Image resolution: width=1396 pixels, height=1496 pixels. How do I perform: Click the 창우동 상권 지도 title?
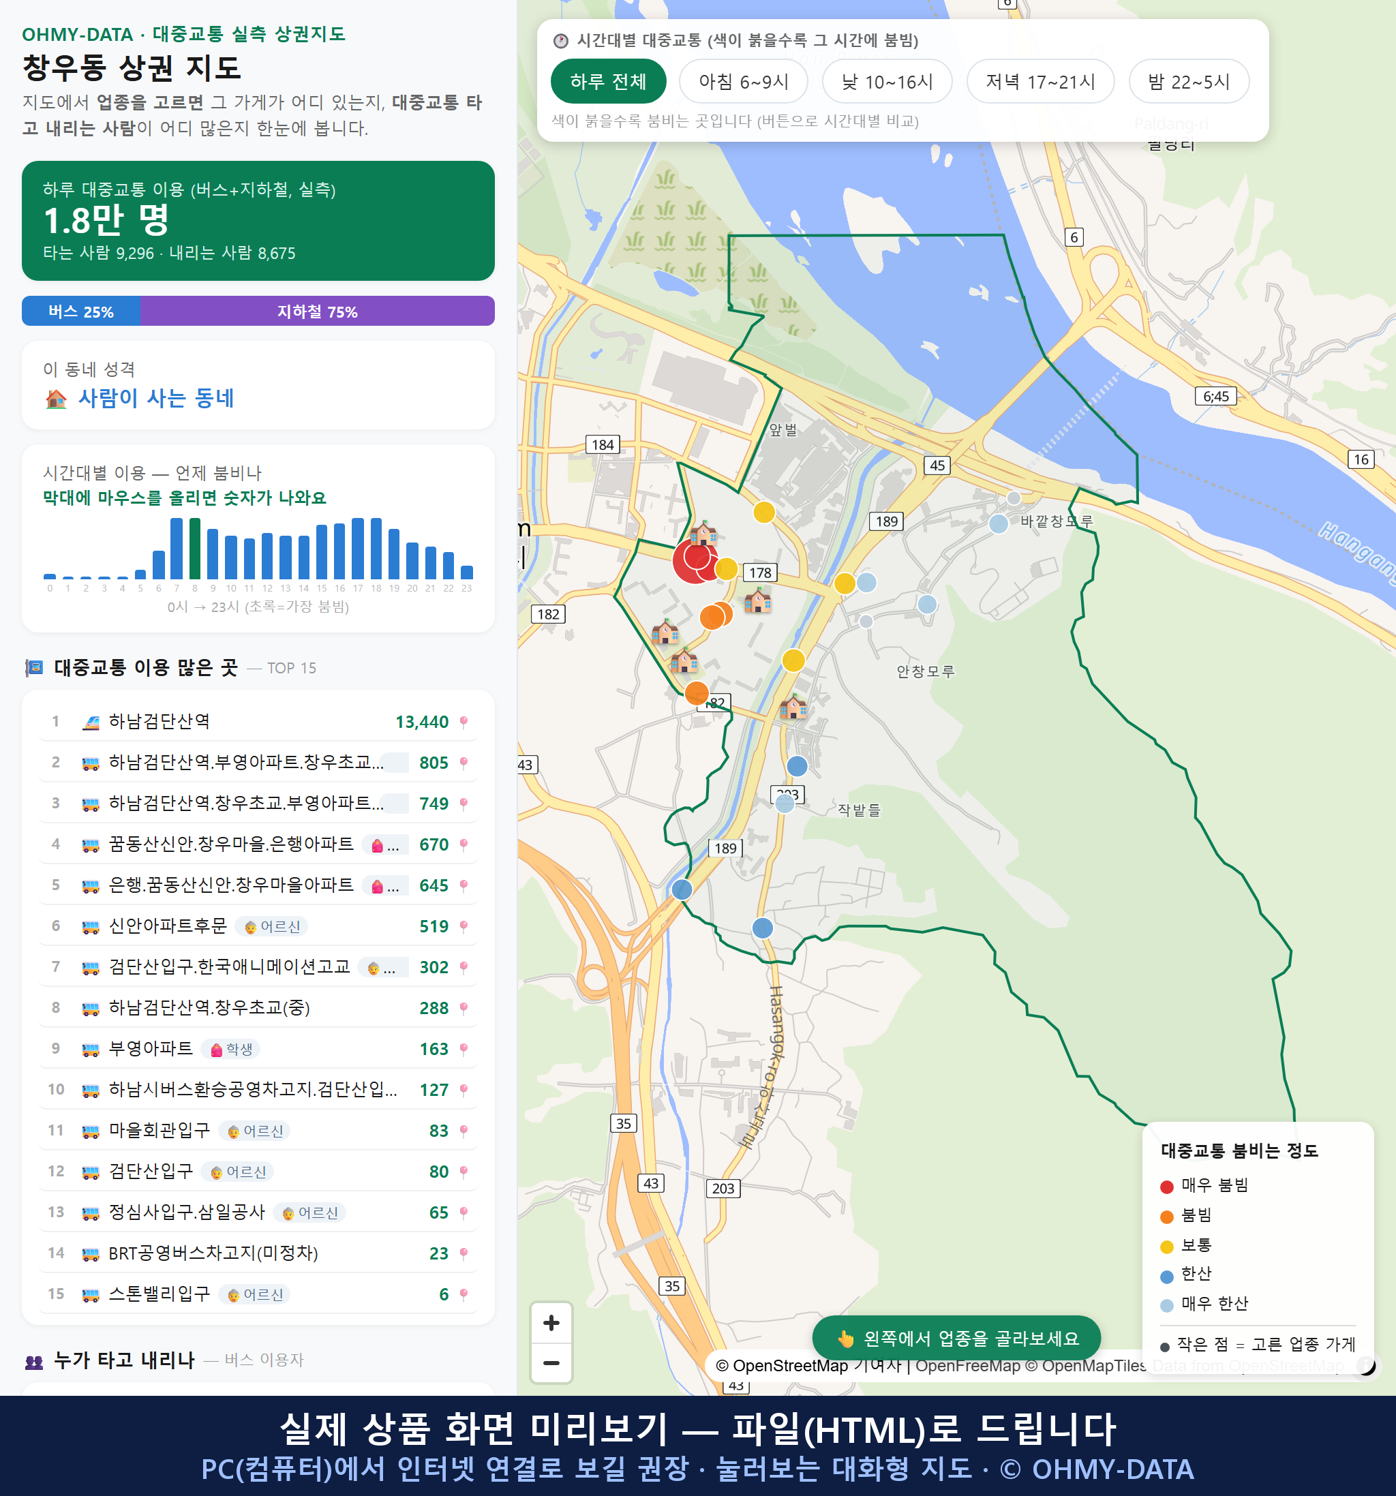click(x=132, y=67)
